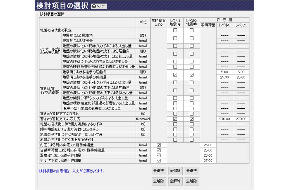Image resolution: width=286 pixels, height=190 pixels.
Task: Click the blue note 検討項目の許容値は、入力が必要となります。
Action: (x=72, y=171)
